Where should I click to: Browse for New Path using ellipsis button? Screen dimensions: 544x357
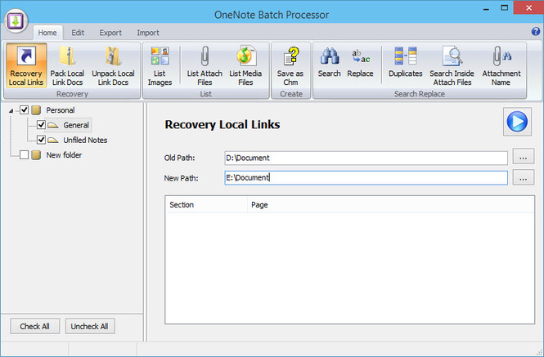click(523, 177)
